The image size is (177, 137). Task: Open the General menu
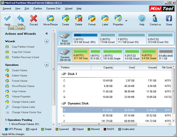pos(7,9)
